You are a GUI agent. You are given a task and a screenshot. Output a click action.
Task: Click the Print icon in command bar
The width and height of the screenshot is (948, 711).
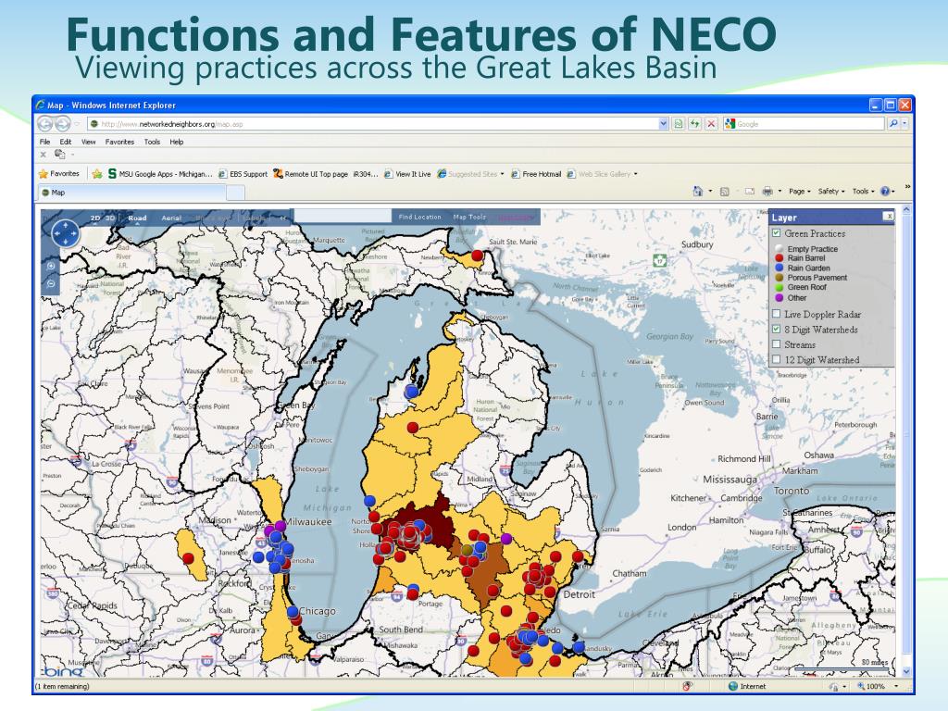point(767,191)
